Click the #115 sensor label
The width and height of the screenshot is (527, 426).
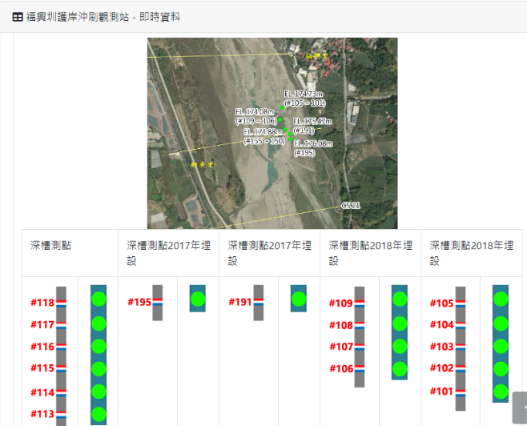(x=42, y=368)
